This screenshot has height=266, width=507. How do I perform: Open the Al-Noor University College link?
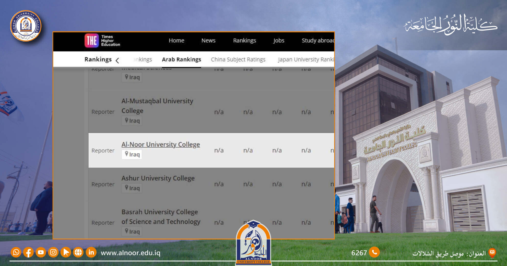pos(161,144)
